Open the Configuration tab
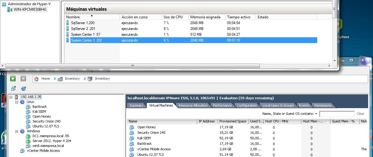Image resolution: width=373 pixels, height=157 pixels. point(247,105)
